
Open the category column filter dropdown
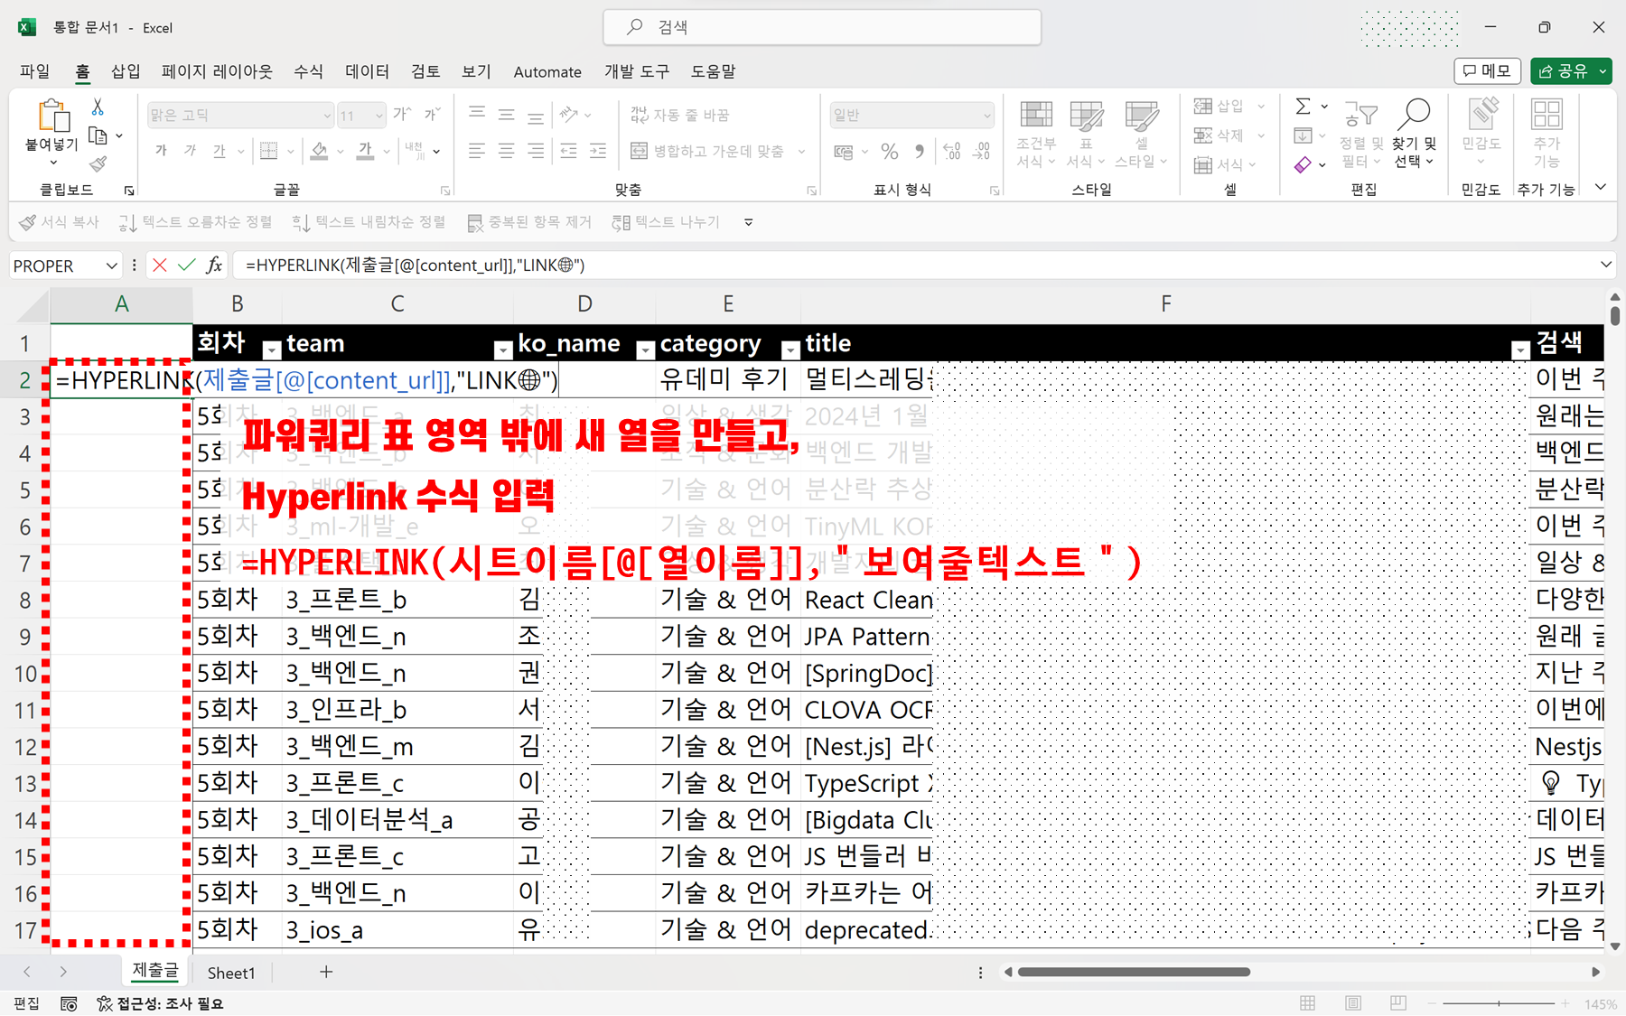pyautogui.click(x=790, y=350)
